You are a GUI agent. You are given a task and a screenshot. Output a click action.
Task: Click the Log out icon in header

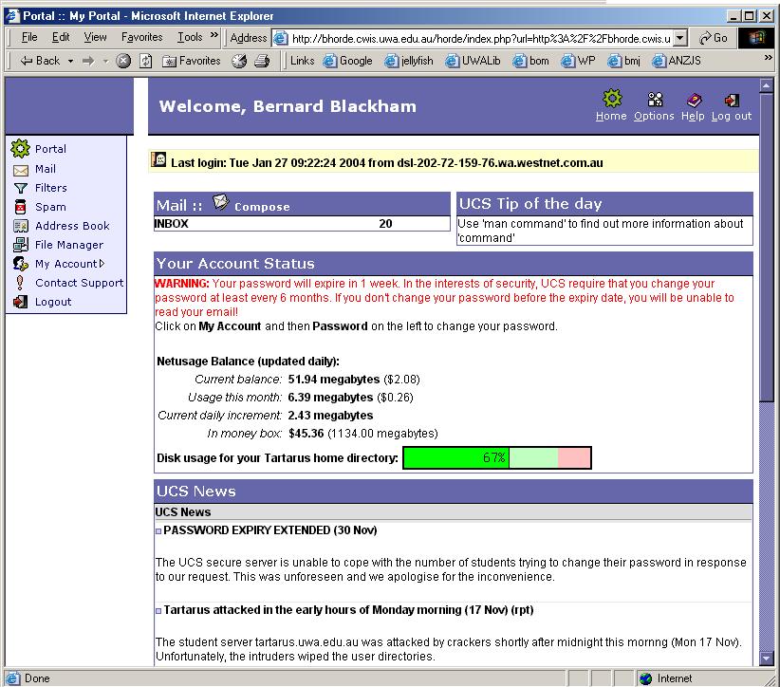[732, 100]
